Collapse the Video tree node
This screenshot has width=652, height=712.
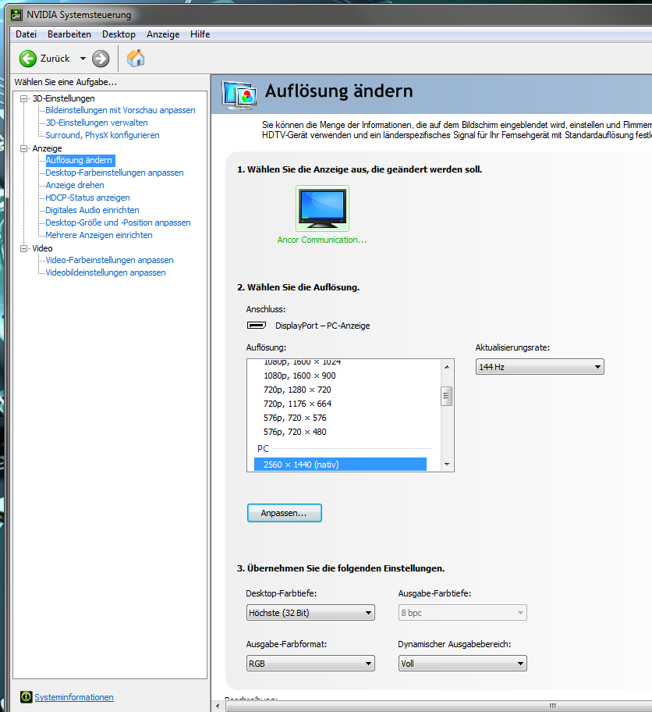pos(23,248)
